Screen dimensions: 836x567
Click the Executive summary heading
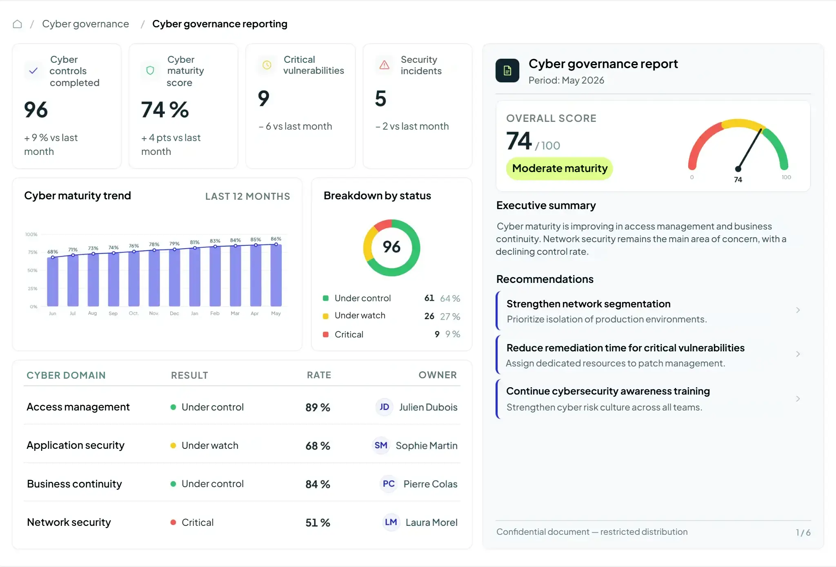(x=546, y=205)
